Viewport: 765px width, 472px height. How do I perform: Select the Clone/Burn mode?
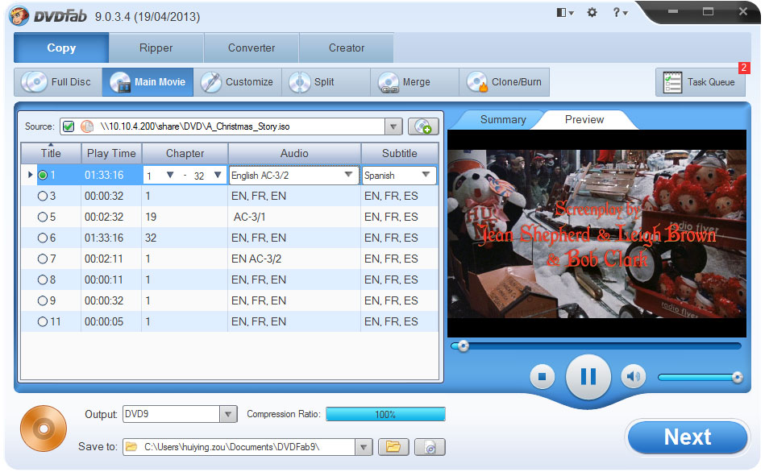pyautogui.click(x=505, y=82)
